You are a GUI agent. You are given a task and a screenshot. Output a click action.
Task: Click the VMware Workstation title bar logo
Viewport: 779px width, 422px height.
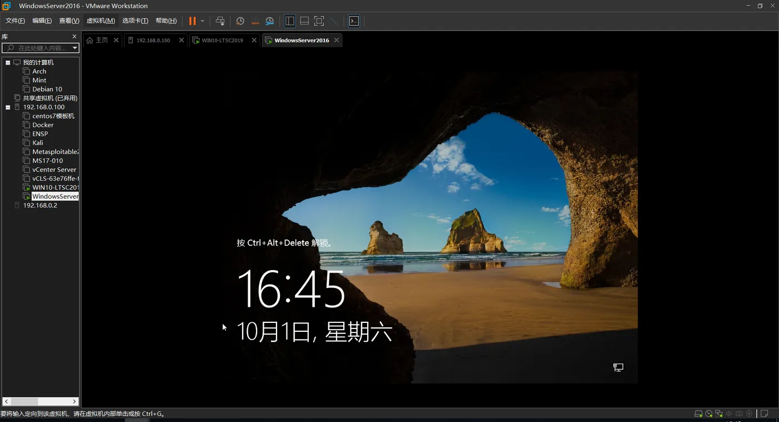(7, 6)
